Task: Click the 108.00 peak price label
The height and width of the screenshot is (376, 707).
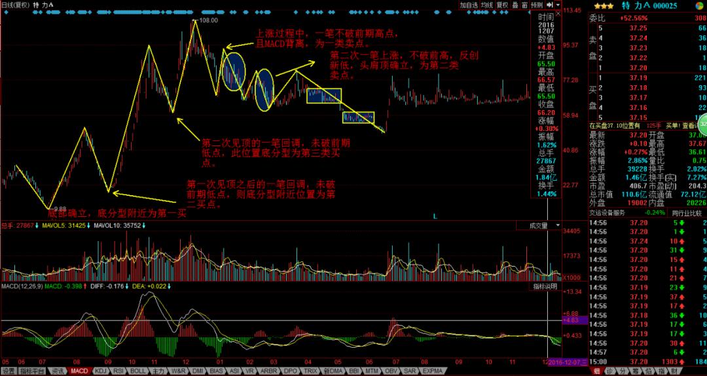Action: [208, 20]
